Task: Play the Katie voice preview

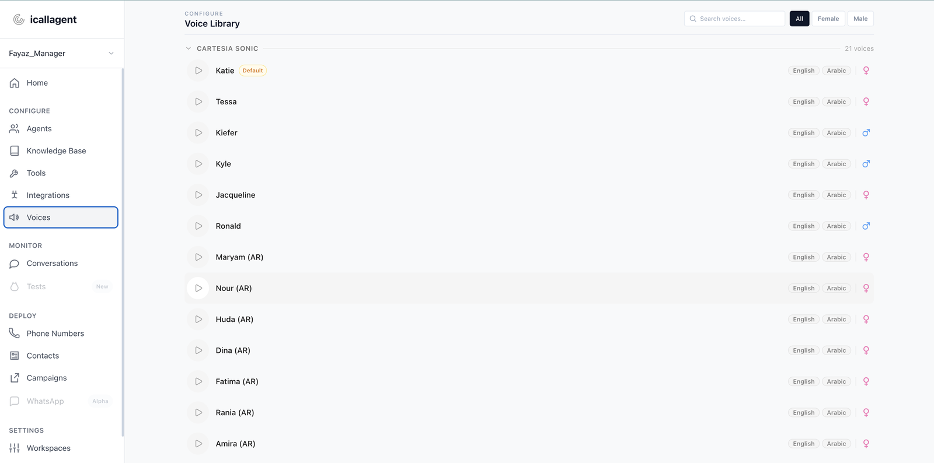Action: coord(198,71)
